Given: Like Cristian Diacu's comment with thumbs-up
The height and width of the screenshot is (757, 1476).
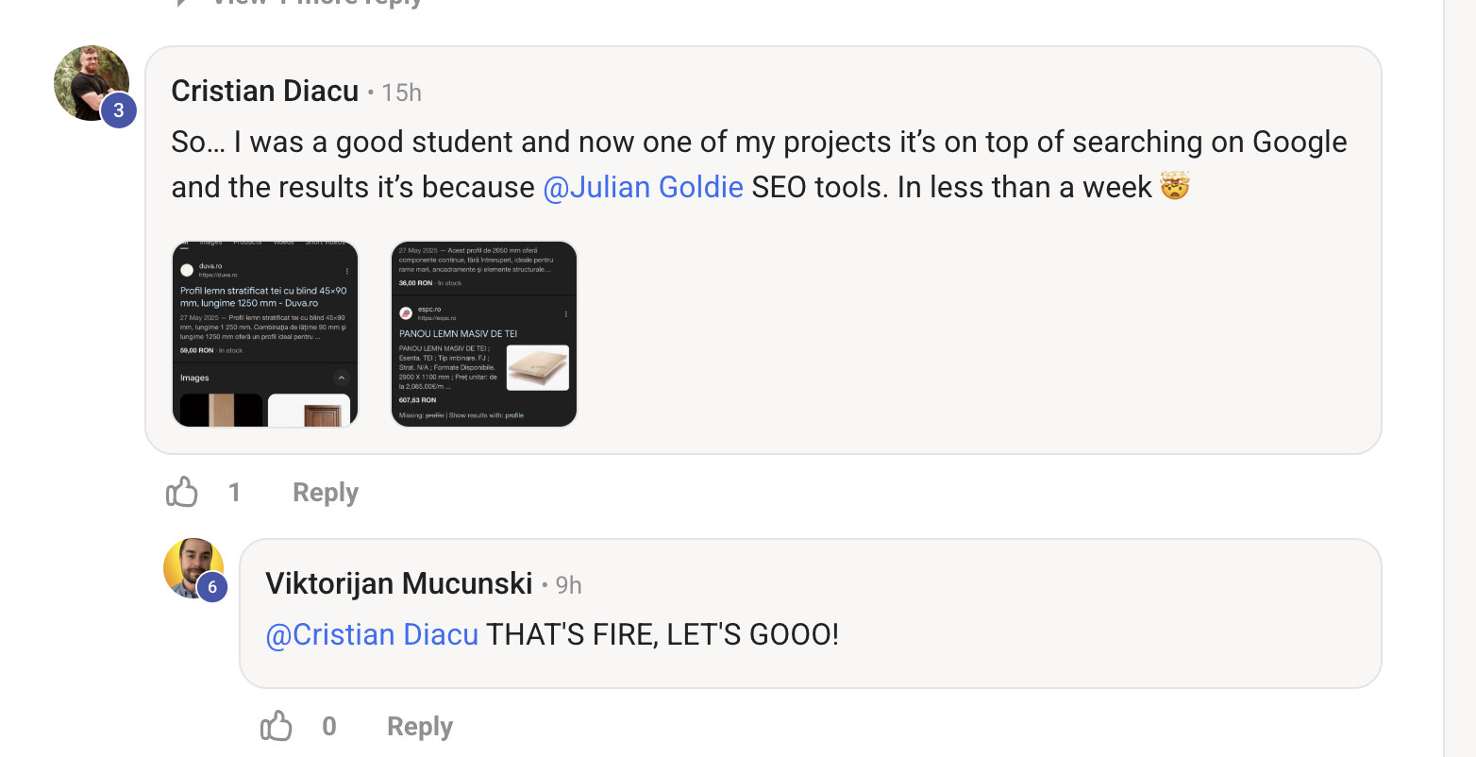Looking at the screenshot, I should [x=182, y=492].
